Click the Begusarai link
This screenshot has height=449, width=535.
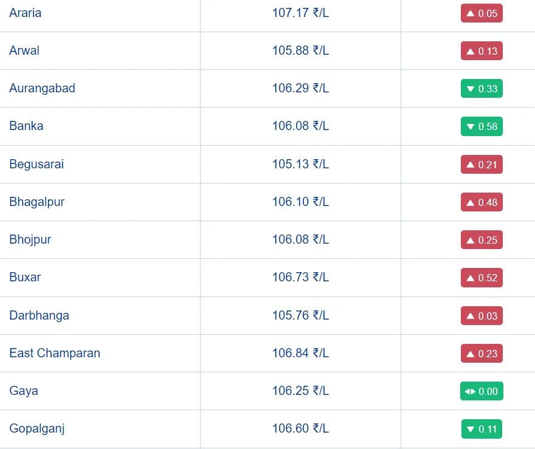tap(36, 164)
